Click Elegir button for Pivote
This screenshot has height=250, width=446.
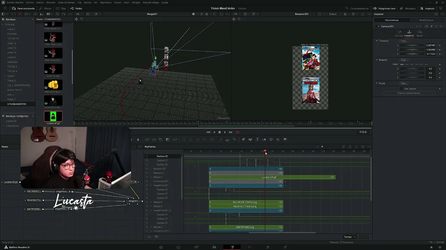404,83
